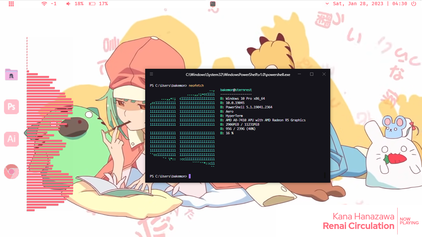
Task: Open the pink folder dock icon
Action: (11, 75)
